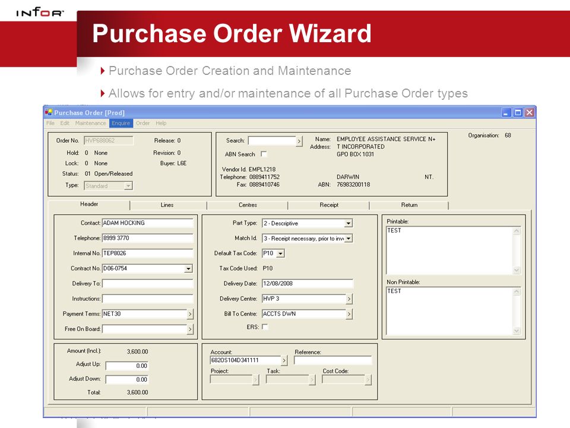Open the Match Id dropdown

(349, 238)
